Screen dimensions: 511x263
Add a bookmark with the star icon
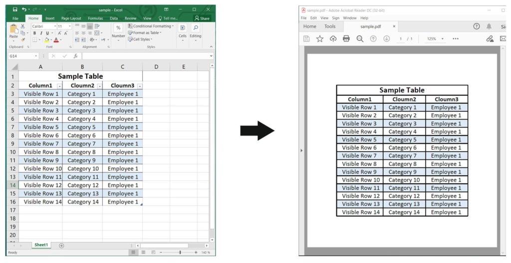(320, 38)
